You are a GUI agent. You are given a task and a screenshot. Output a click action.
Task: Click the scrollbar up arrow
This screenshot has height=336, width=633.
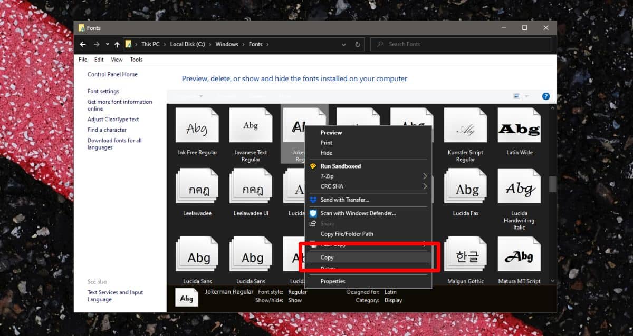tap(552, 107)
